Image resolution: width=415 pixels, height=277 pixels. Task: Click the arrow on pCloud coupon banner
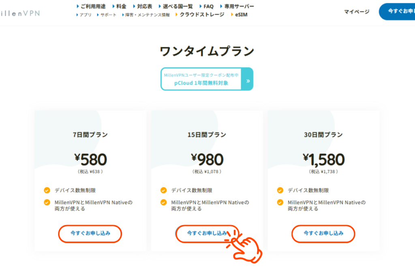click(x=248, y=81)
